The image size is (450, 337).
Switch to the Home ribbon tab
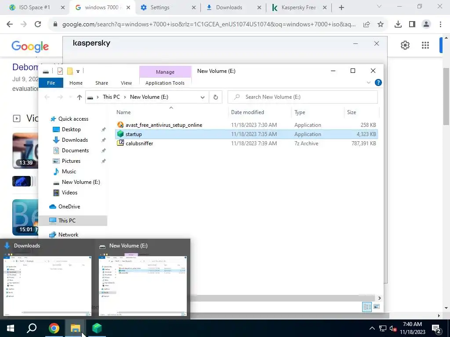[76, 83]
